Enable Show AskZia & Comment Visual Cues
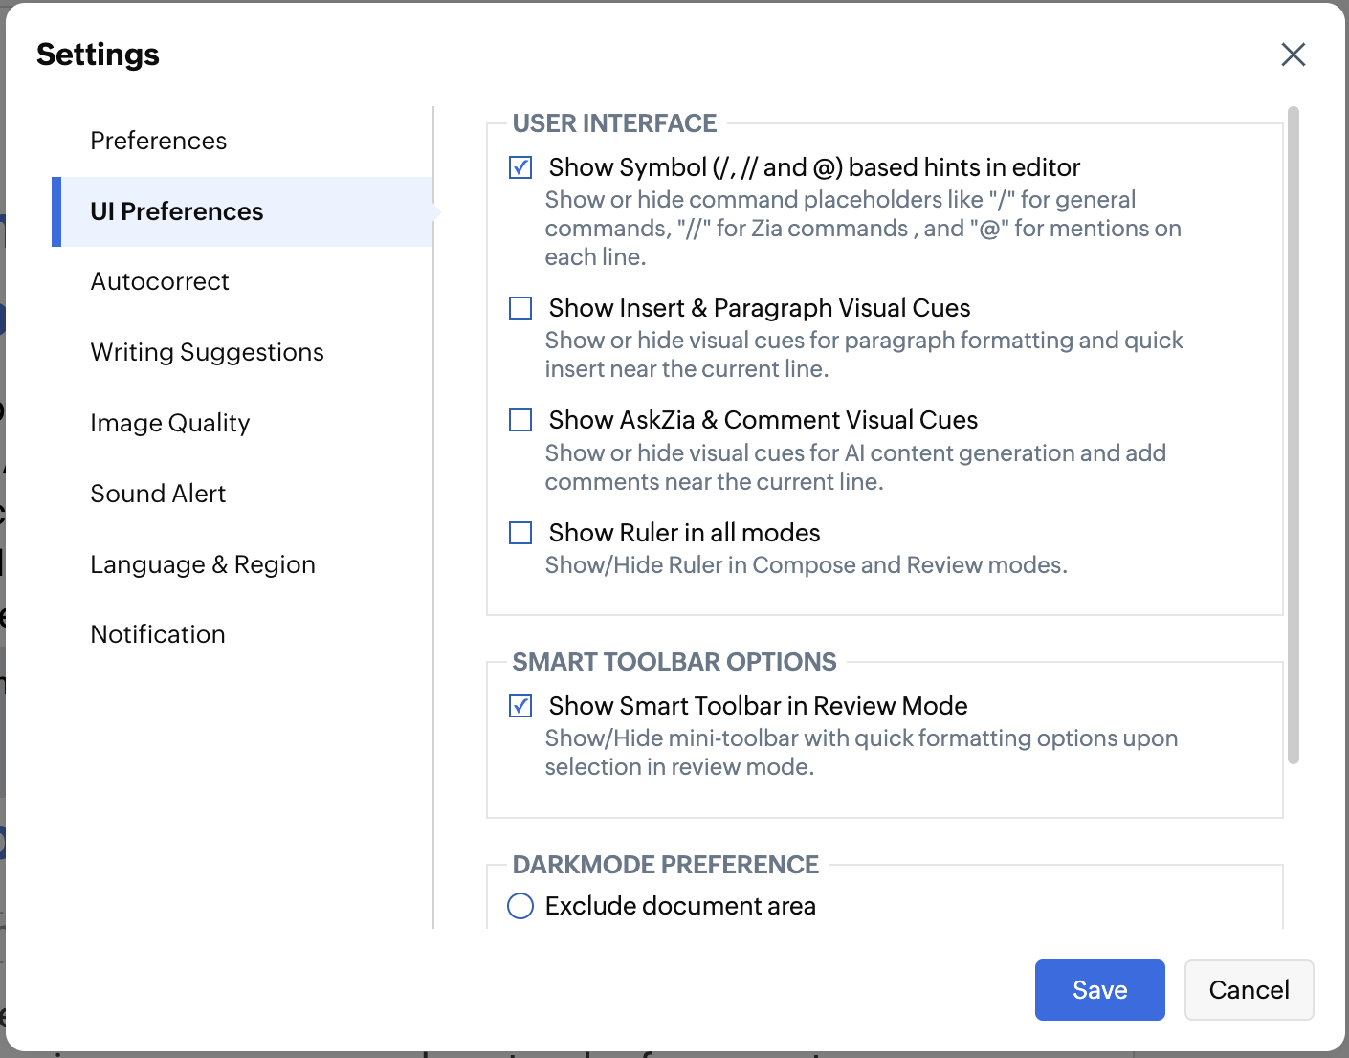 [520, 420]
